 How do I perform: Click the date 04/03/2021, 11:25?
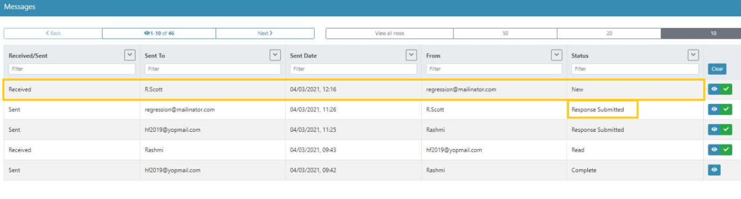(x=313, y=130)
